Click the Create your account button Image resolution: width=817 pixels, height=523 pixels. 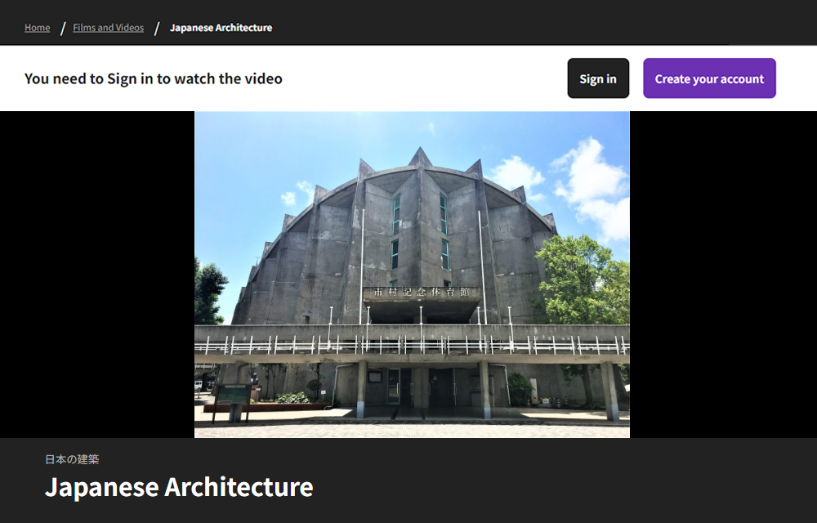pyautogui.click(x=710, y=78)
